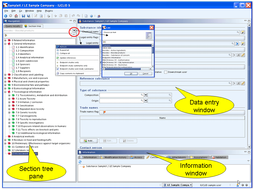
Task: Click the Add... button under Trade names
Action: (89, 141)
